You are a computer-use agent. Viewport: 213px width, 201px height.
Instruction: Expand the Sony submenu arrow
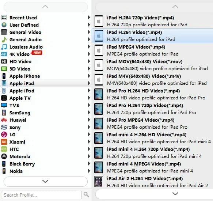click(89, 127)
